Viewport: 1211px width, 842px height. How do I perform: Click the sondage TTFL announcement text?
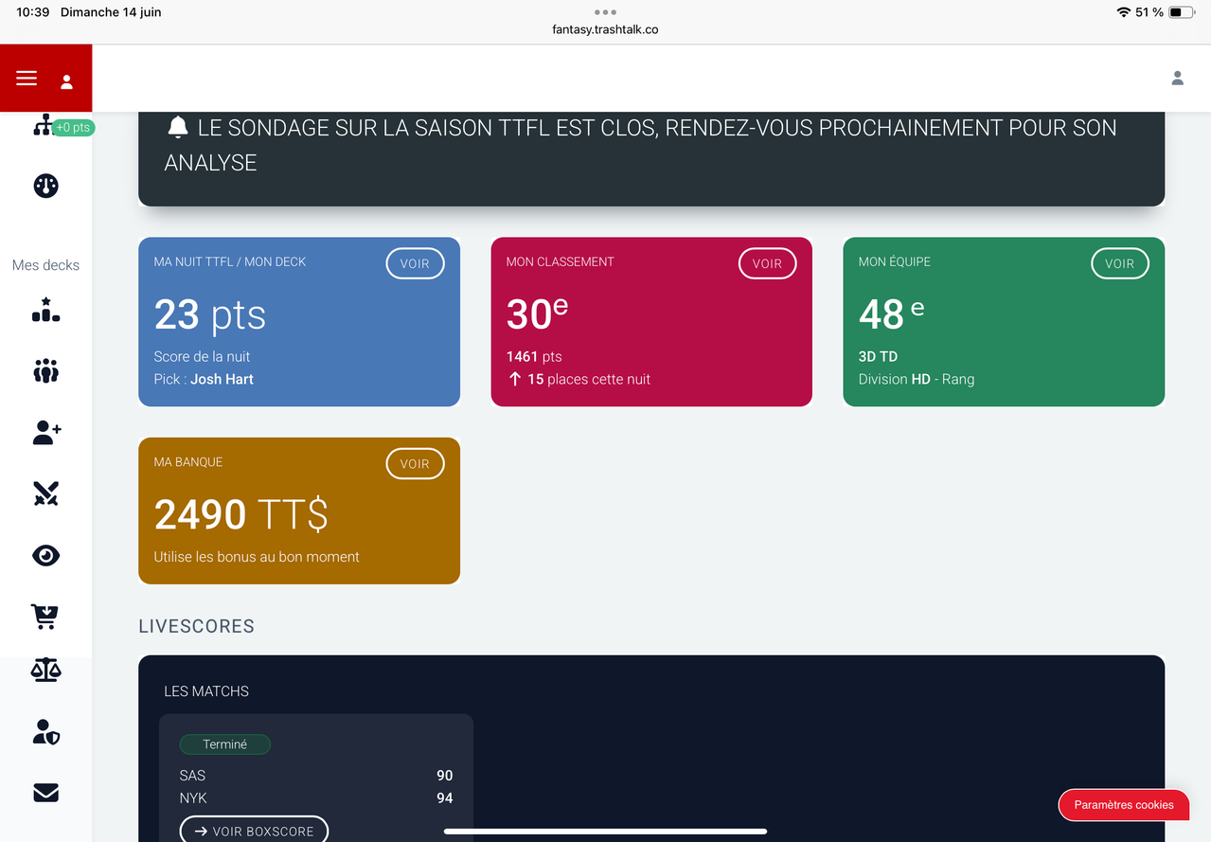point(641,145)
